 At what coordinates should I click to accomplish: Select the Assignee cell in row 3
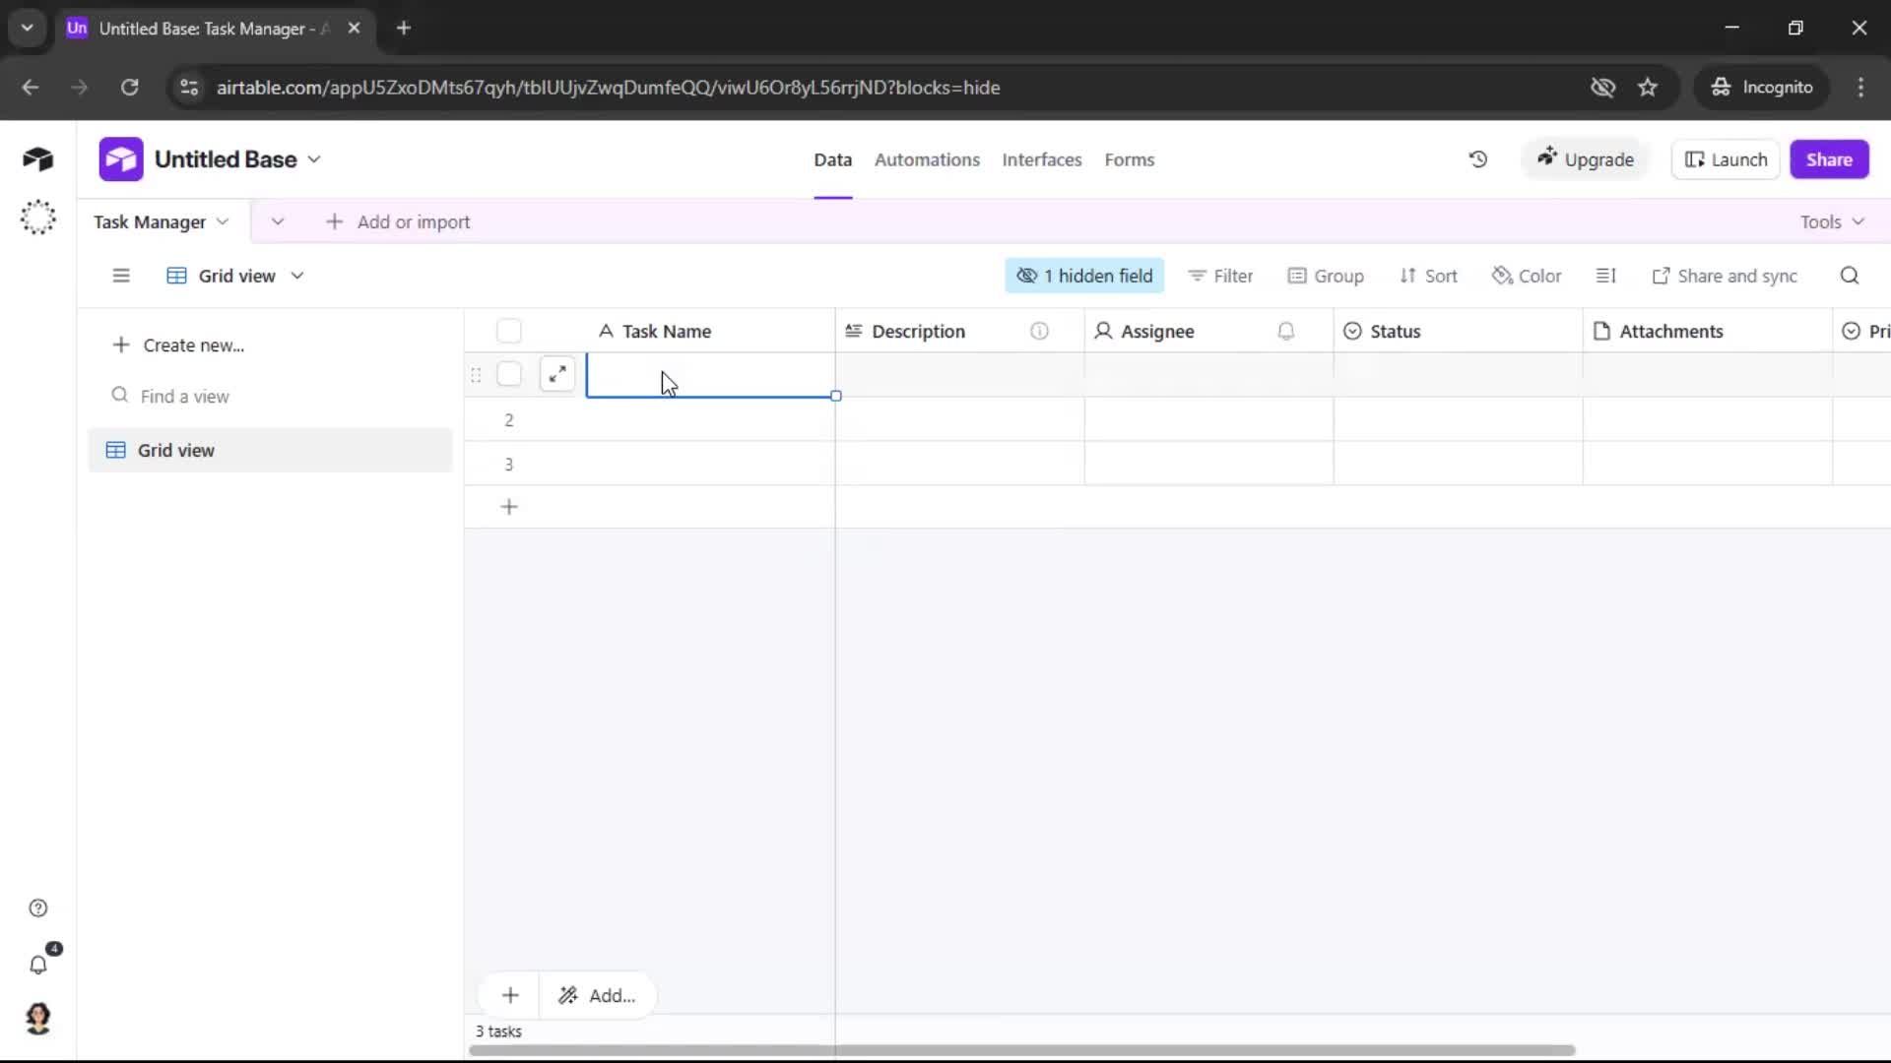click(1209, 464)
